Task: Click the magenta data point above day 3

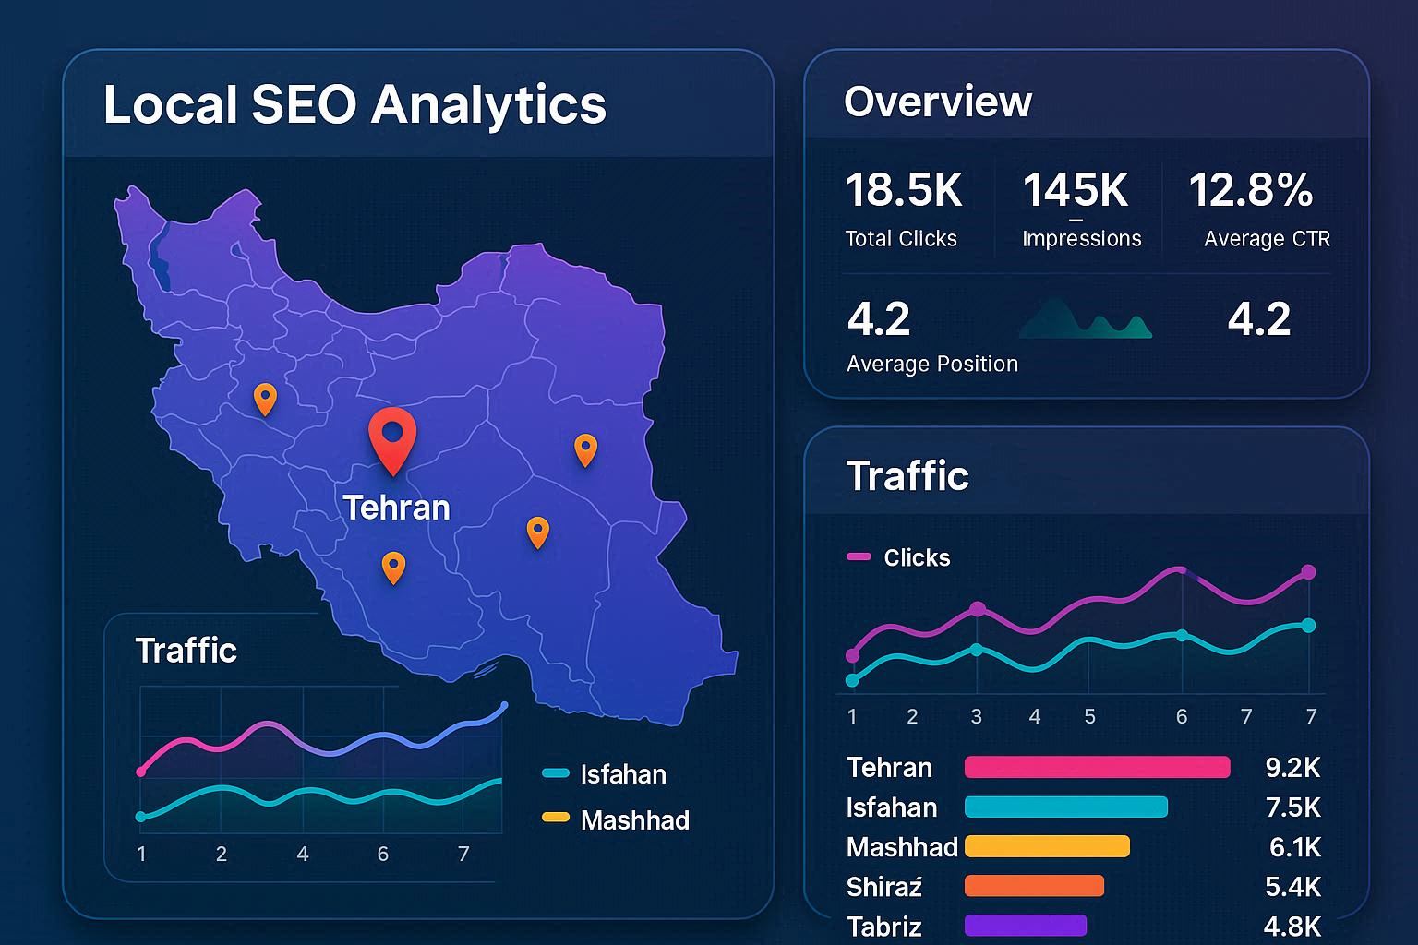Action: point(978,609)
